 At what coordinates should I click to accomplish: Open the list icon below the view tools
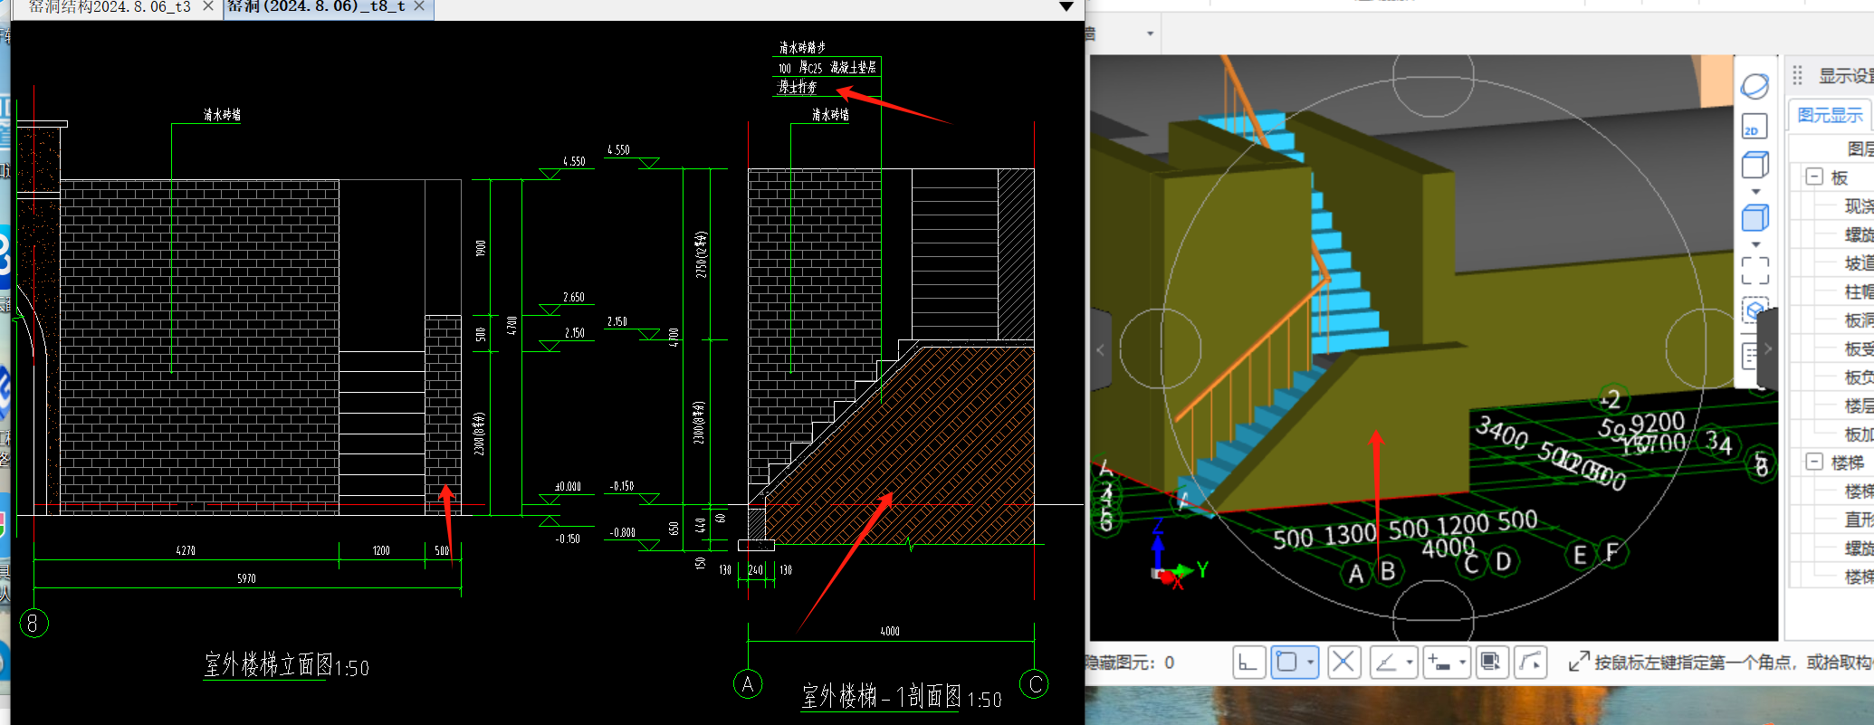pos(1750,357)
